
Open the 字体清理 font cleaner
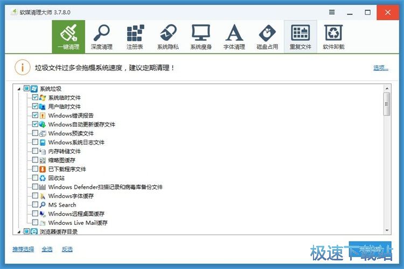234,37
